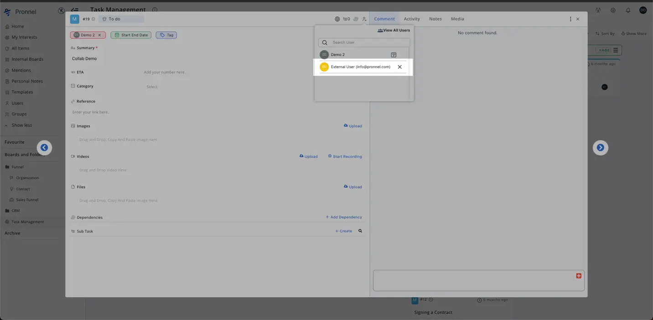
Task: Click the Demo 2 row board icon
Action: pos(394,55)
